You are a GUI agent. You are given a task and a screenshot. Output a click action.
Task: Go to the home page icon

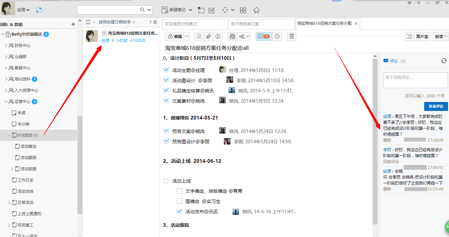[x=256, y=10]
